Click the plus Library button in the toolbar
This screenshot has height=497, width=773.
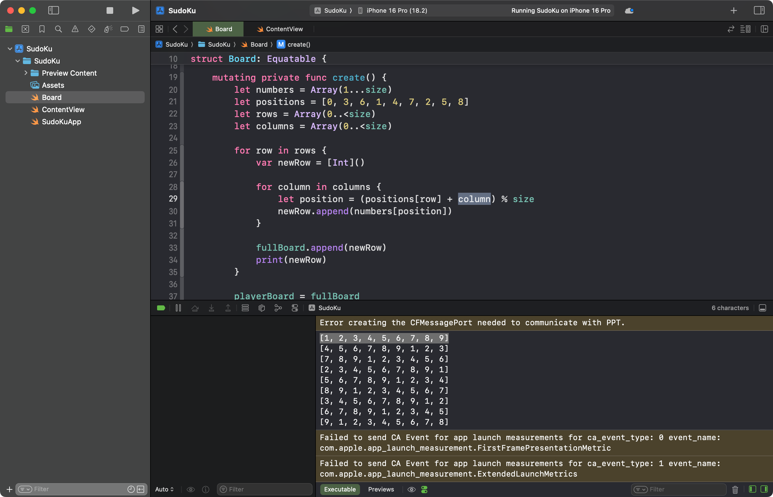click(x=734, y=11)
